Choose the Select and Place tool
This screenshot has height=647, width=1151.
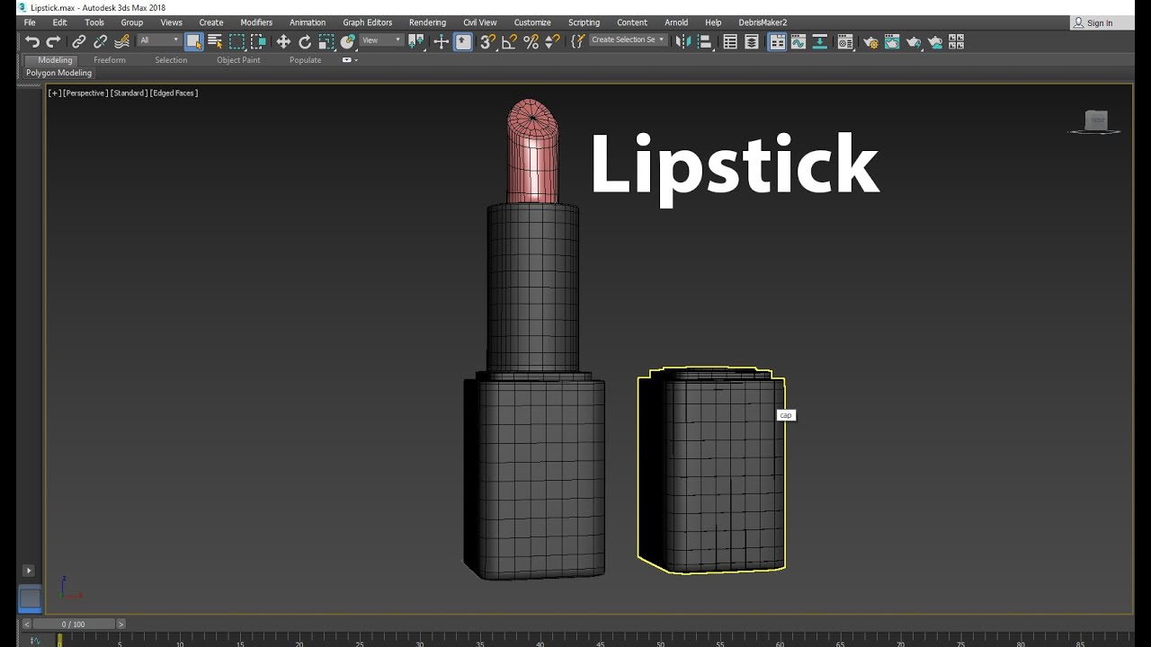coord(348,41)
